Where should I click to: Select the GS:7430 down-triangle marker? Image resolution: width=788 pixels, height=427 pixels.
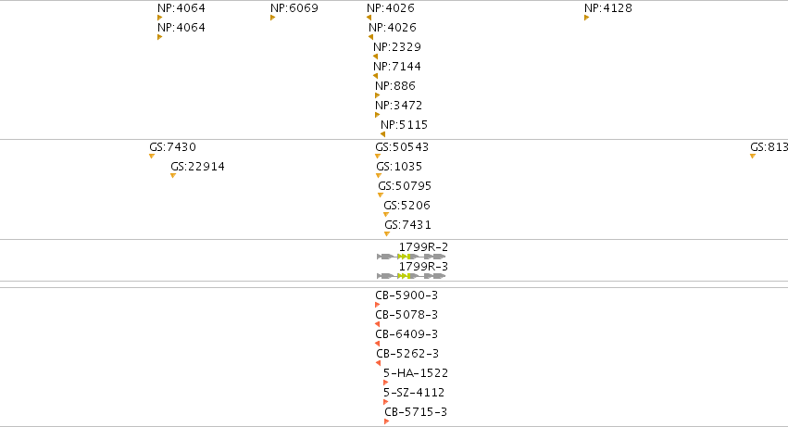[x=152, y=157]
